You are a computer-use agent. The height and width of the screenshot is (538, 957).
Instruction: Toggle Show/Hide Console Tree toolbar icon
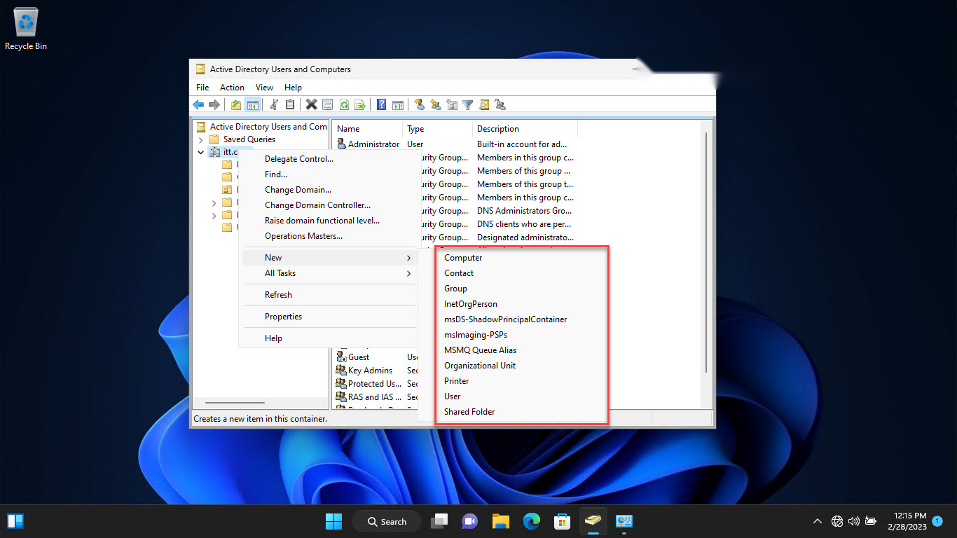pos(253,104)
